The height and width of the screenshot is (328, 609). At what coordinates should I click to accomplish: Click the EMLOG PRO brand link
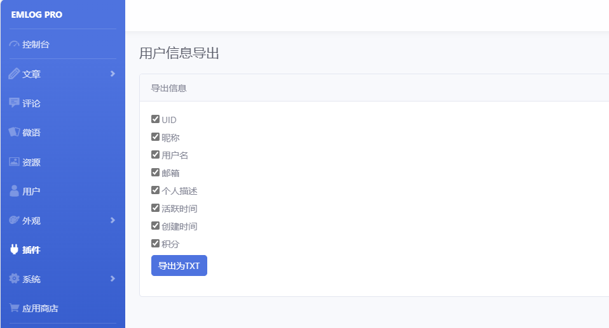coord(37,15)
